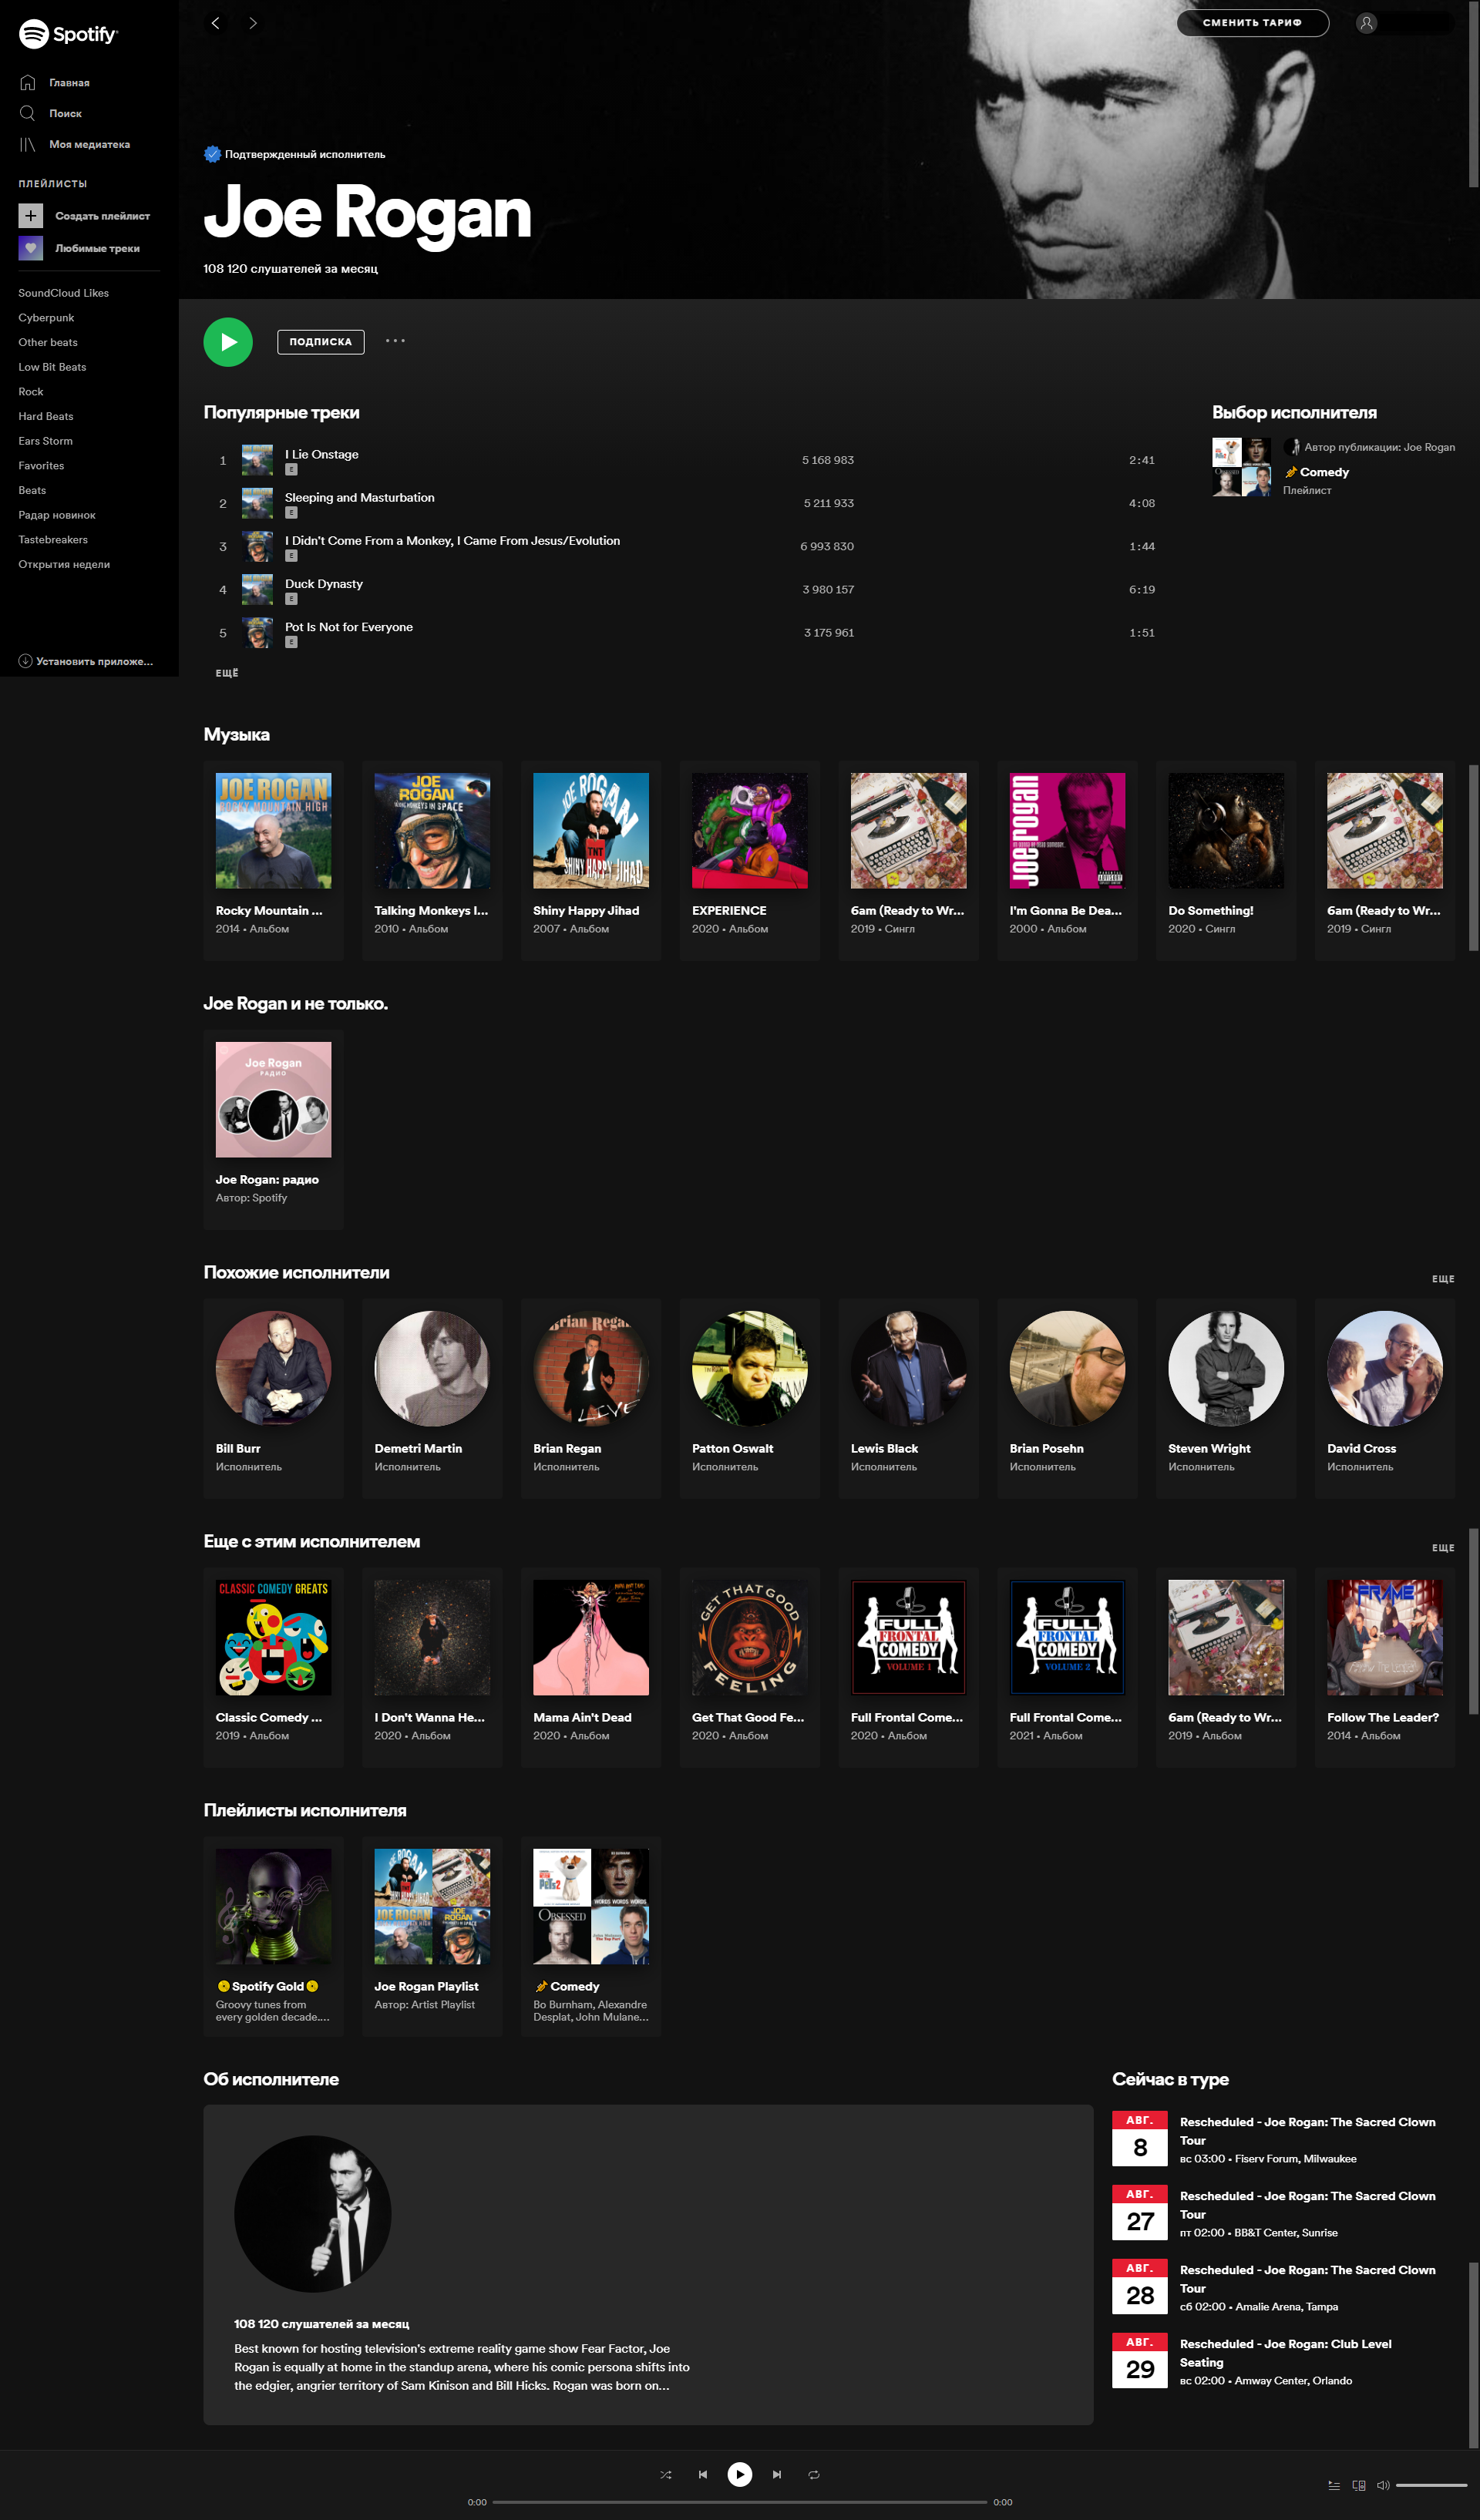Click the Spotify logo
This screenshot has width=1480, height=2520.
pos(68,34)
